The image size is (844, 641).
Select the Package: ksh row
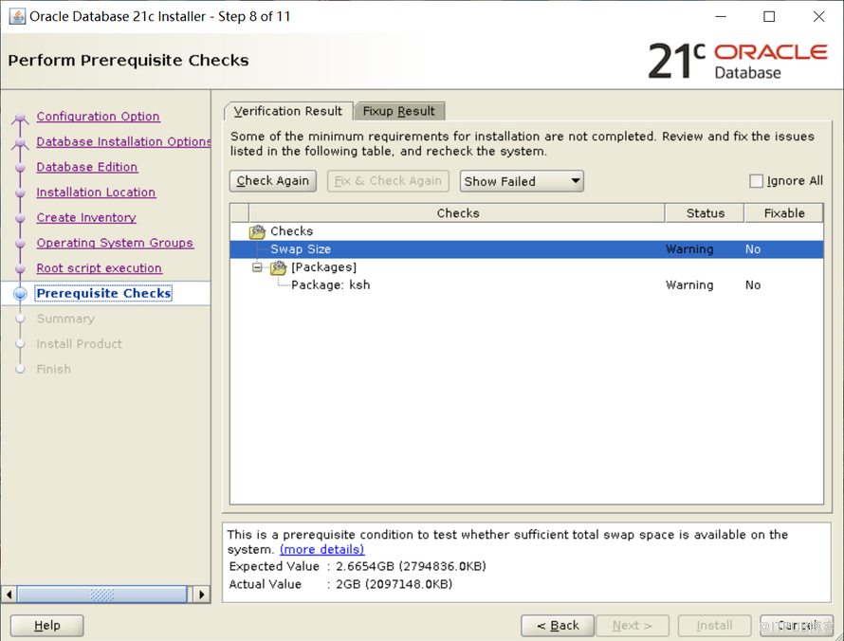526,285
